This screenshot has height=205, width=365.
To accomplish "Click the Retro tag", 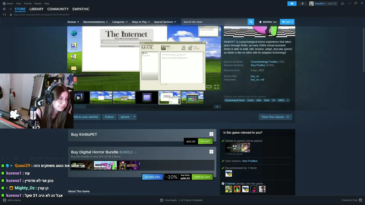I will (267, 100).
